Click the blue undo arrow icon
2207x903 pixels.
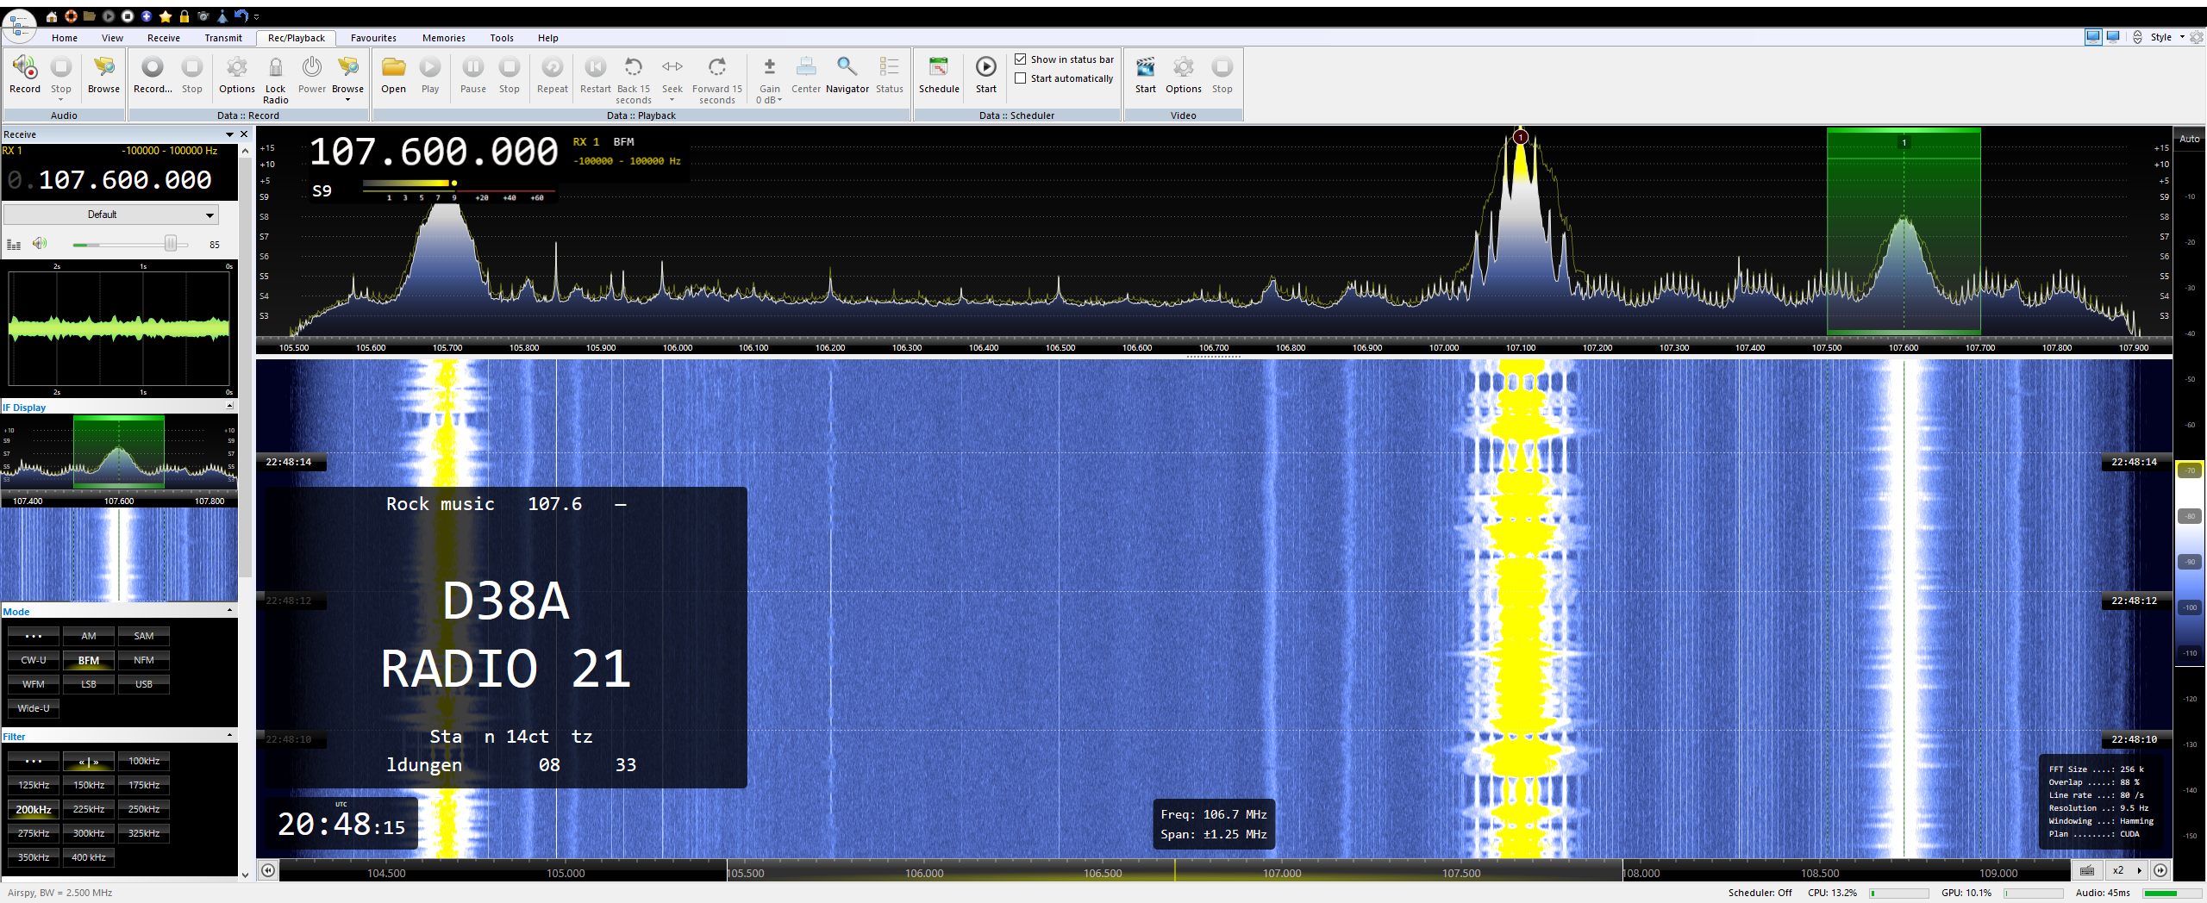(241, 16)
